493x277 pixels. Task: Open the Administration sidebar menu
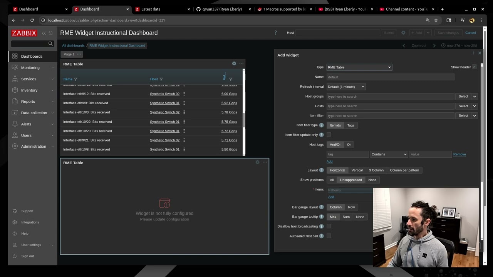33,146
